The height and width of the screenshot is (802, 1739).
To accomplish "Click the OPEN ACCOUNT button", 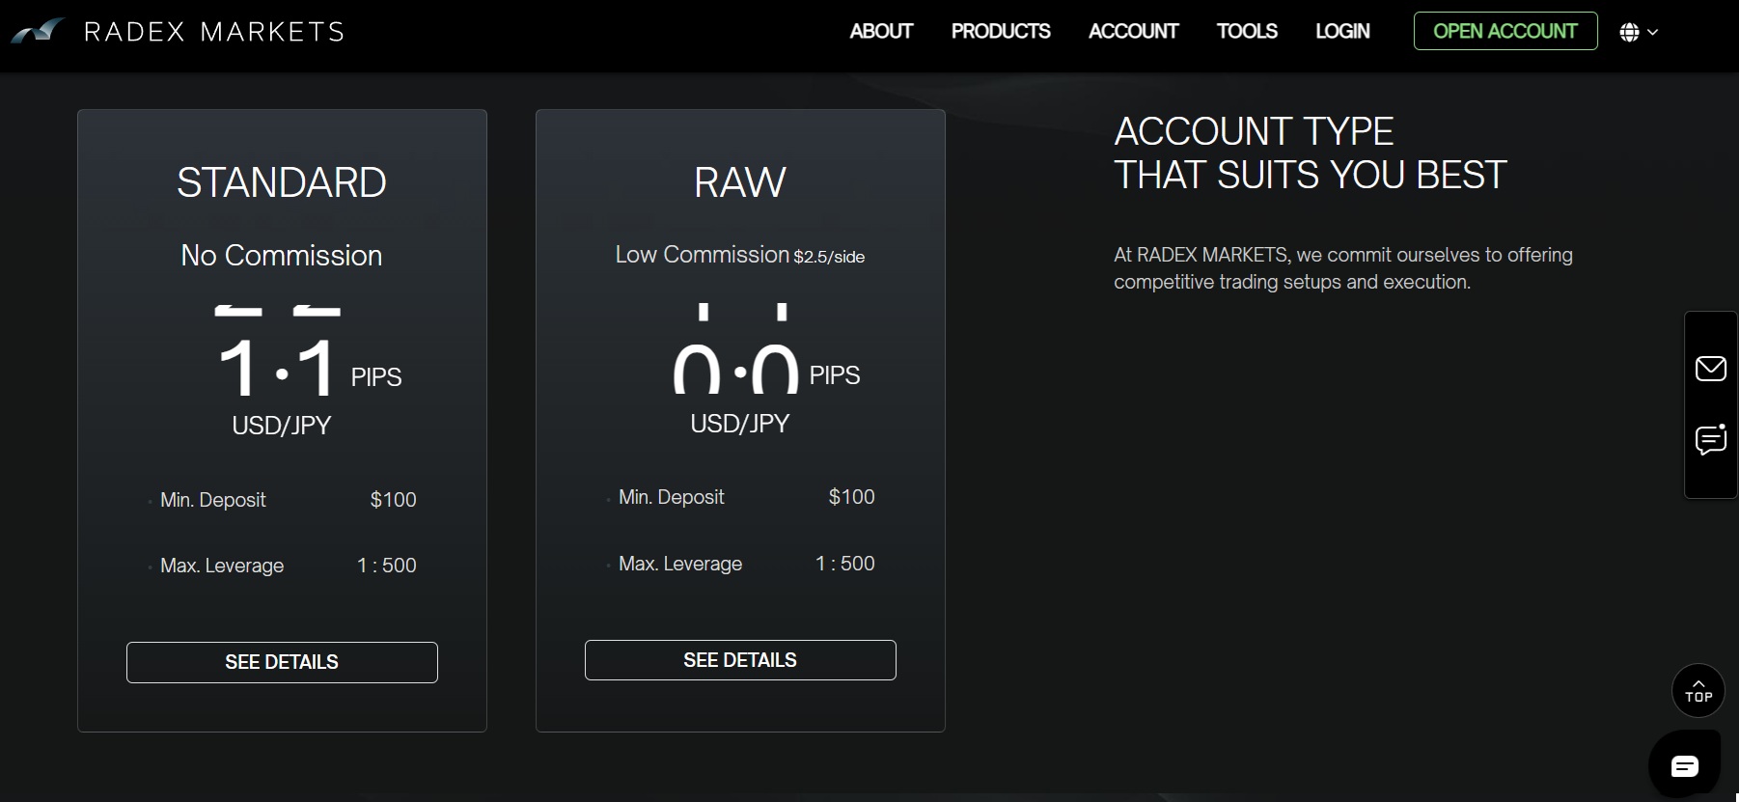I will coord(1505,31).
